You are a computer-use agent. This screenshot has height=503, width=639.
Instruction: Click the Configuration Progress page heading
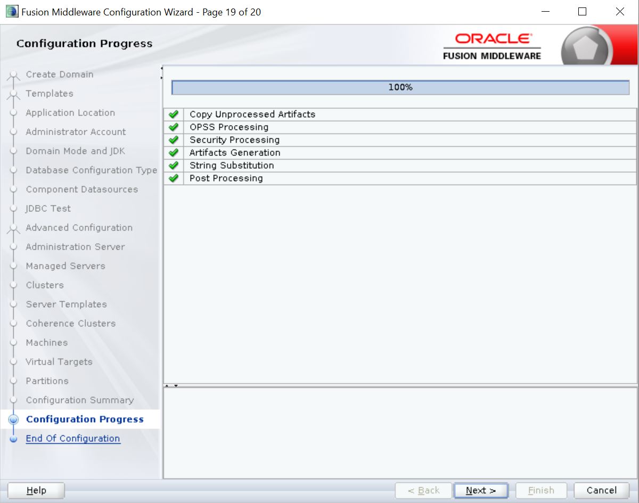coord(84,44)
